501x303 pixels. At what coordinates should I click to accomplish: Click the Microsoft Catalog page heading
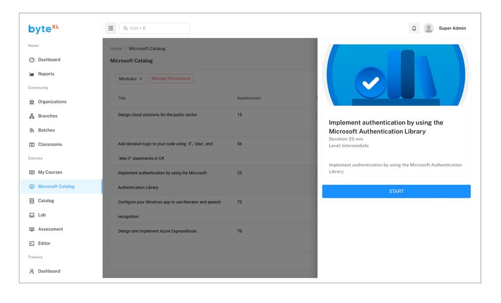[131, 61]
